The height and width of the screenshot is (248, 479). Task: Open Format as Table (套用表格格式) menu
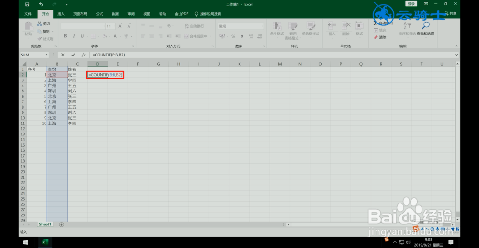tap(292, 30)
